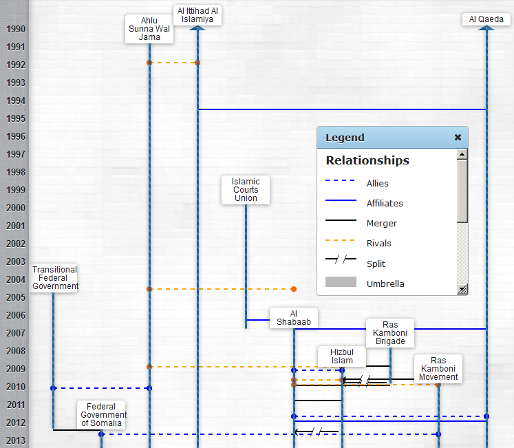Click the Allies legend label
The image size is (514, 448).
377,183
